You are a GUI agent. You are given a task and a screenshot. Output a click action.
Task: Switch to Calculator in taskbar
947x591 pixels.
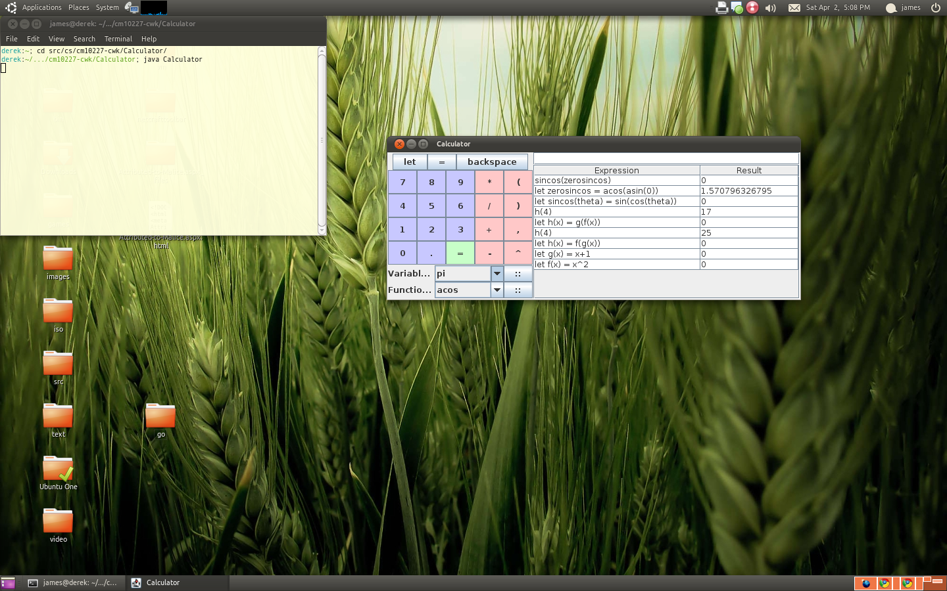pyautogui.click(x=162, y=582)
